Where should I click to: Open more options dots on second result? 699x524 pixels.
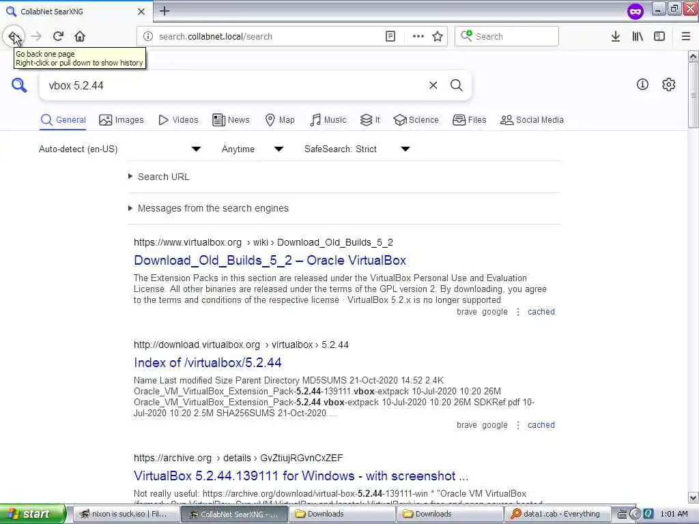[x=518, y=425]
